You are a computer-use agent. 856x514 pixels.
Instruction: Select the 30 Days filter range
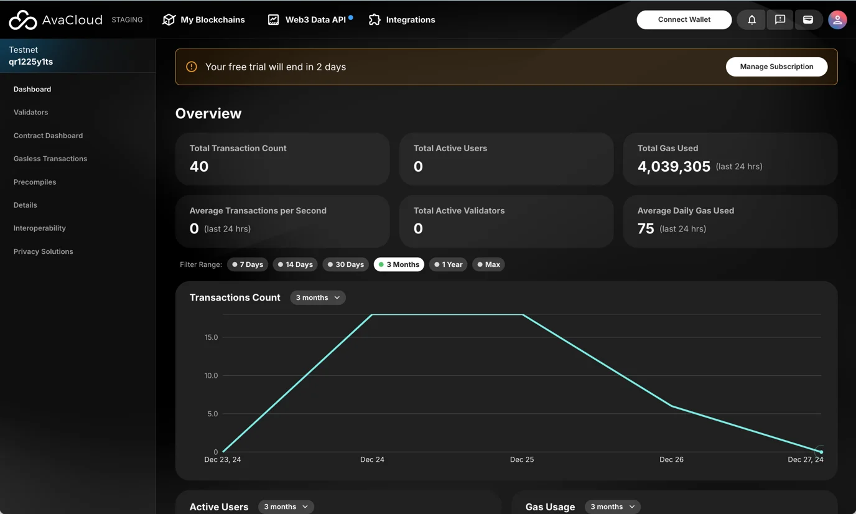(x=345, y=264)
